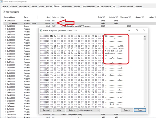Screen dimensions: 156x118
Task: Click the '.rsrc' text in ASCII column
Action: pyautogui.click(x=108, y=99)
